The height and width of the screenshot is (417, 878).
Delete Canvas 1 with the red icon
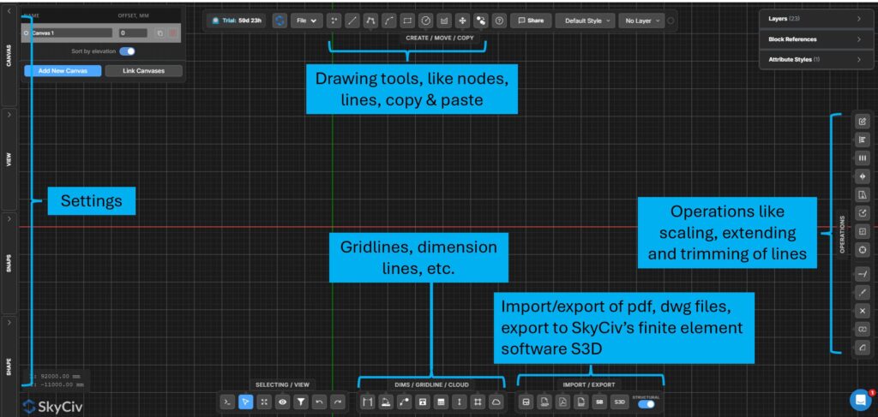tap(173, 33)
